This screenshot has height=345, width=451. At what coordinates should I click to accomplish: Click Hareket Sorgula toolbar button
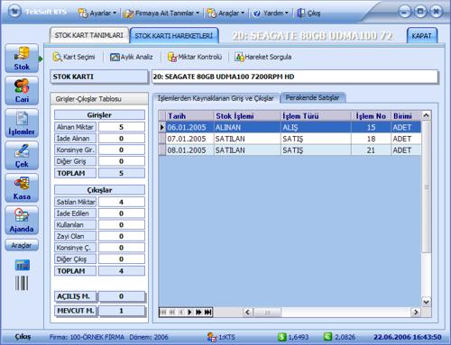[263, 57]
